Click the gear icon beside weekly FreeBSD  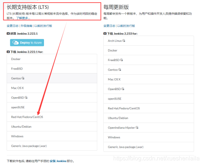tap(121, 60)
